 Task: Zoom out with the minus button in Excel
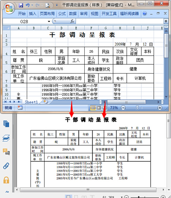click(123, 108)
